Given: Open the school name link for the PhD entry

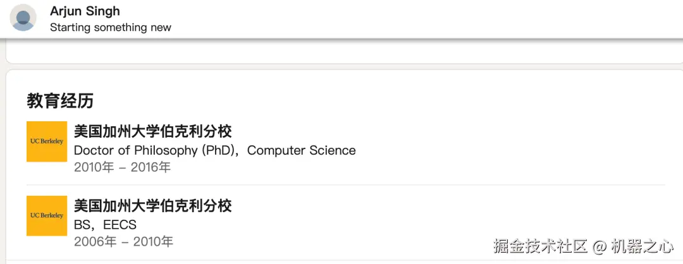Looking at the screenshot, I should [152, 131].
